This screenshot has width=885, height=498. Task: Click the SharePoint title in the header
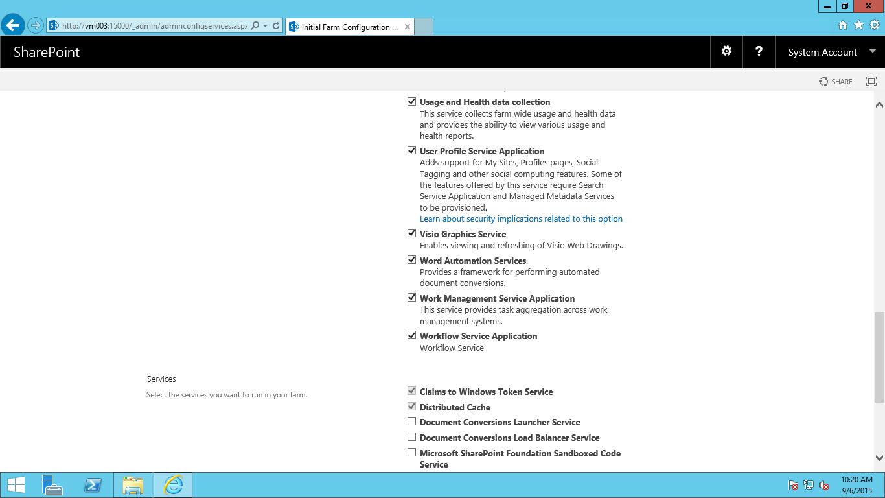47,53
